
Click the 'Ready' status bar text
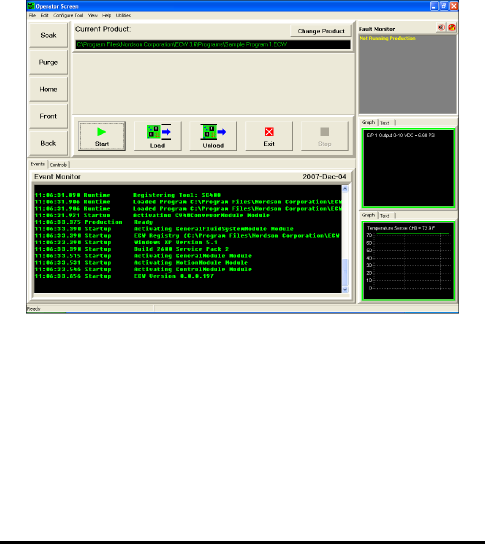point(33,309)
